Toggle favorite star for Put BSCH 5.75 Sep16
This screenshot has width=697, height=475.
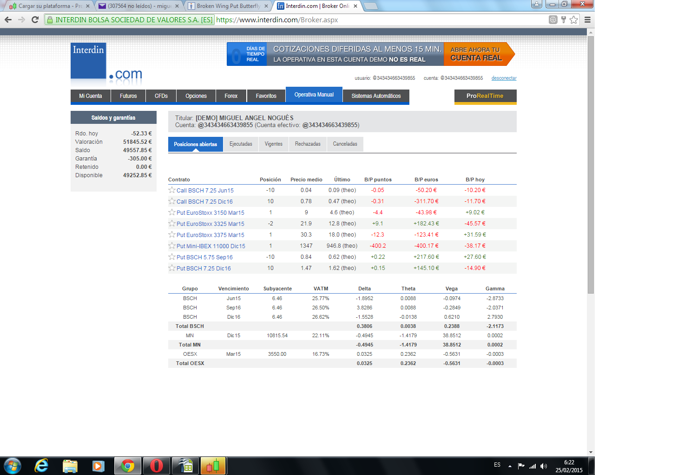point(172,257)
